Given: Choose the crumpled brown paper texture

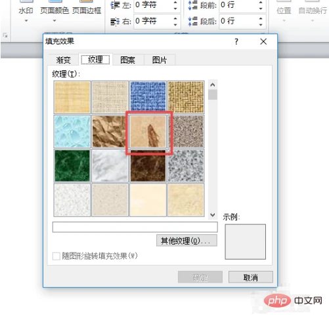Looking at the screenshot, I should click(x=110, y=131).
